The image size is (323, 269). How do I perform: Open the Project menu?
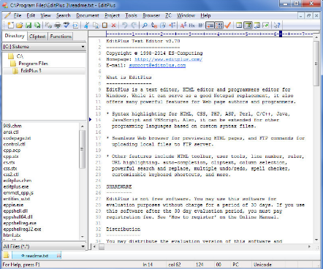click(113, 15)
